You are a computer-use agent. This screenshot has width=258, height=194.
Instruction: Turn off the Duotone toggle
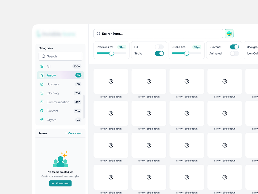(234, 47)
